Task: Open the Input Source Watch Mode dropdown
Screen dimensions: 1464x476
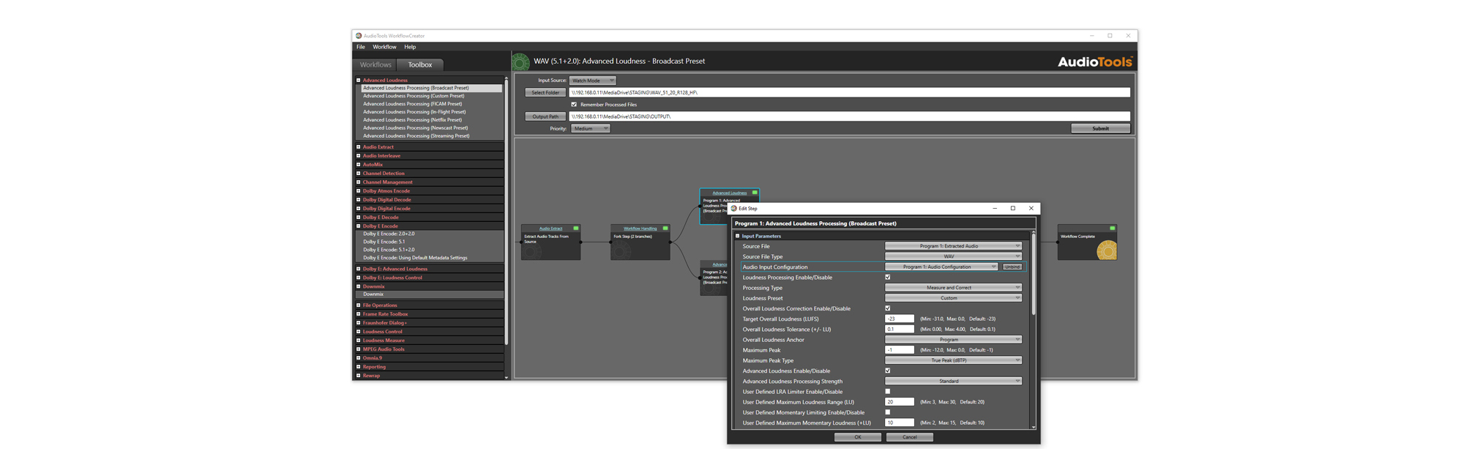Action: pos(592,81)
